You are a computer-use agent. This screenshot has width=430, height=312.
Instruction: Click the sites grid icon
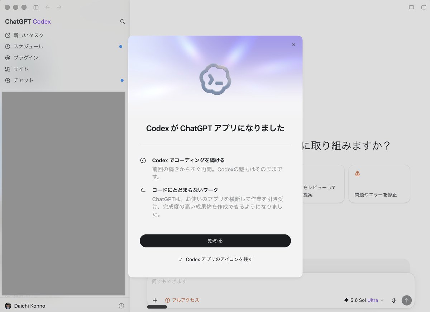(8, 69)
